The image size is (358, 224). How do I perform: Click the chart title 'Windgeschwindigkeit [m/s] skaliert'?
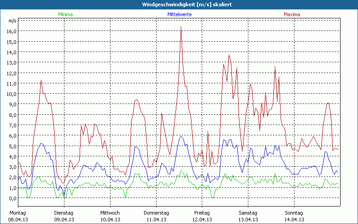point(187,4)
